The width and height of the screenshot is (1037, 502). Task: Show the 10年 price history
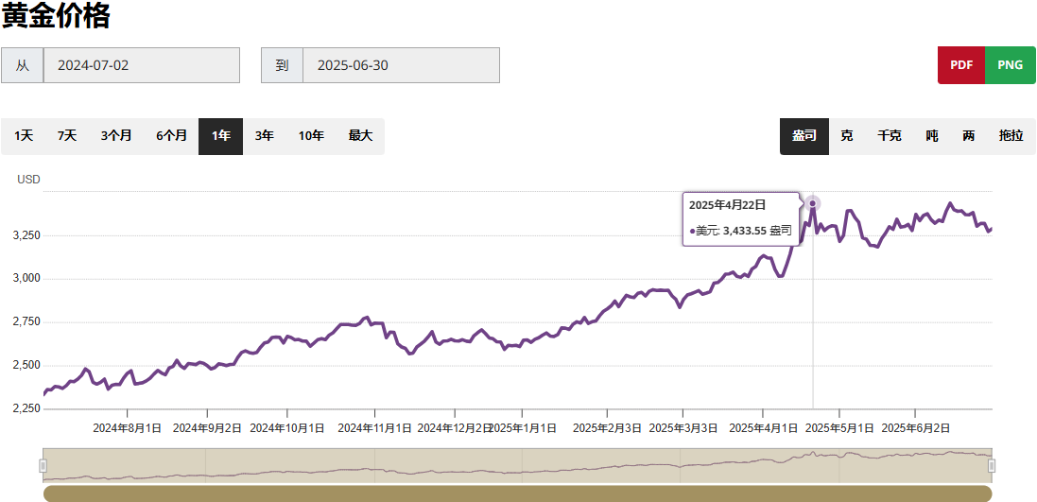click(x=312, y=136)
